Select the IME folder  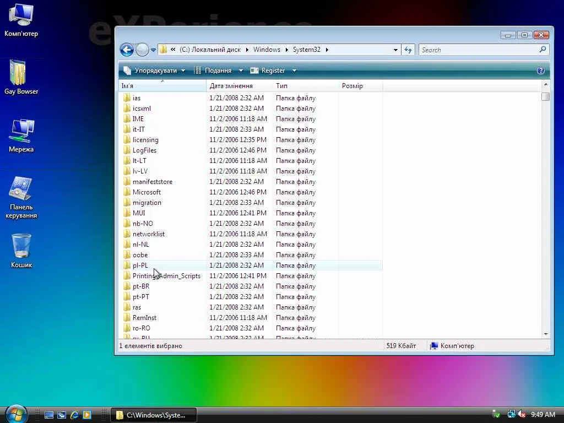pyautogui.click(x=138, y=119)
